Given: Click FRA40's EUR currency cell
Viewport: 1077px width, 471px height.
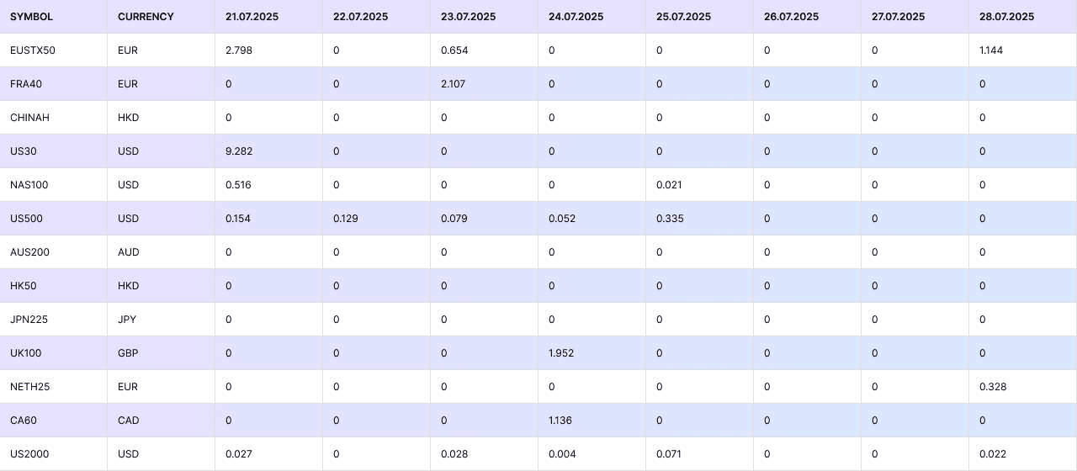Looking at the screenshot, I should 162,84.
